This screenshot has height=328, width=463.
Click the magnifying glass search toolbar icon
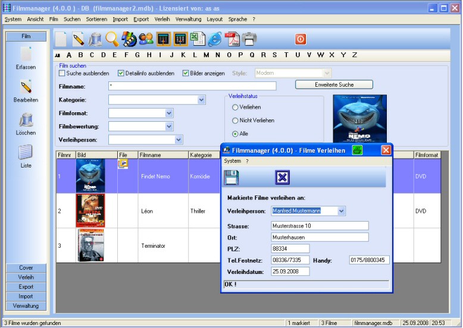(x=112, y=39)
